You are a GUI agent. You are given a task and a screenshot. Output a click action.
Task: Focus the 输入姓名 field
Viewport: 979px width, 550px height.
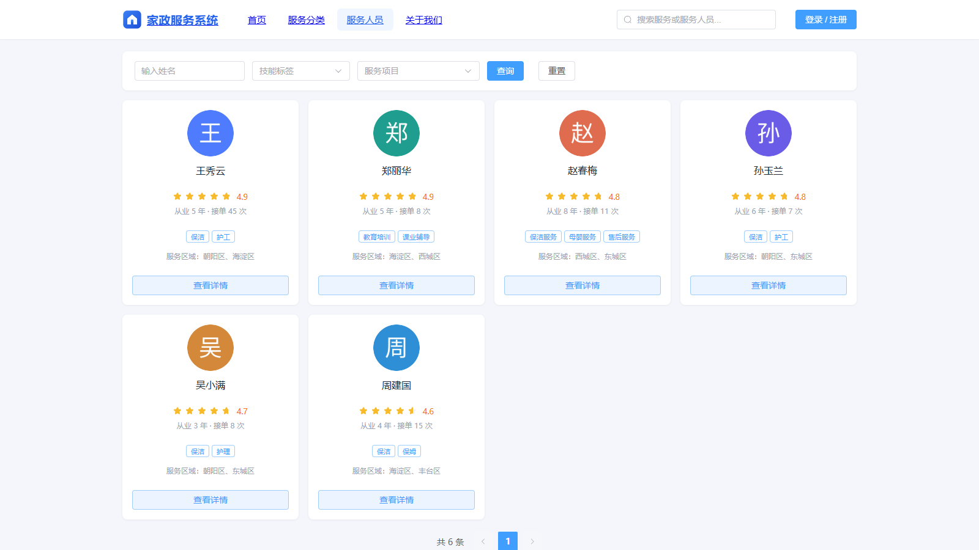[x=190, y=71]
